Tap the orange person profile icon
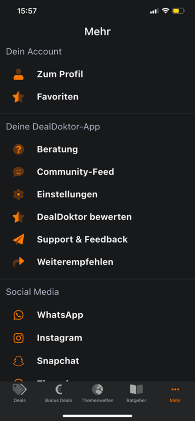 [19, 74]
